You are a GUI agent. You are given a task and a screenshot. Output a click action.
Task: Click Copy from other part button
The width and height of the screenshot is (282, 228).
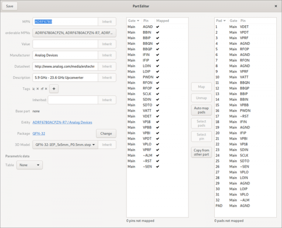click(x=201, y=152)
